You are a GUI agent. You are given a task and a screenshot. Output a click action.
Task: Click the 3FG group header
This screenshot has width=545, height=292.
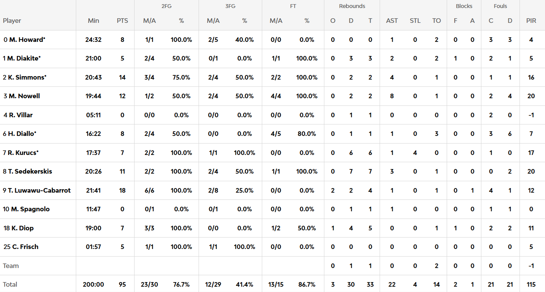point(230,6)
